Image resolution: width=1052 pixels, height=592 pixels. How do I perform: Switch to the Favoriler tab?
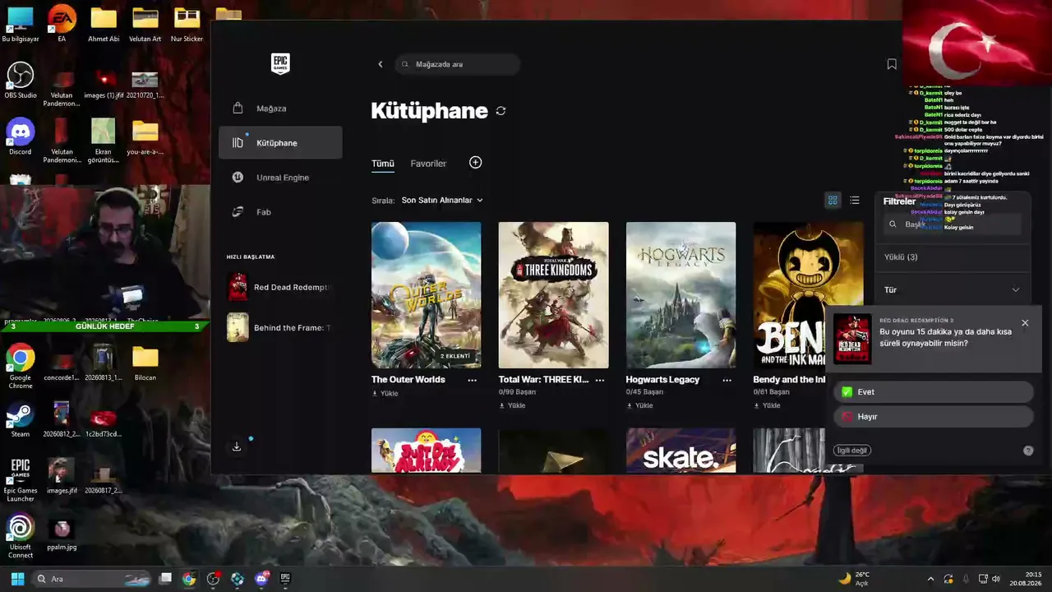428,164
